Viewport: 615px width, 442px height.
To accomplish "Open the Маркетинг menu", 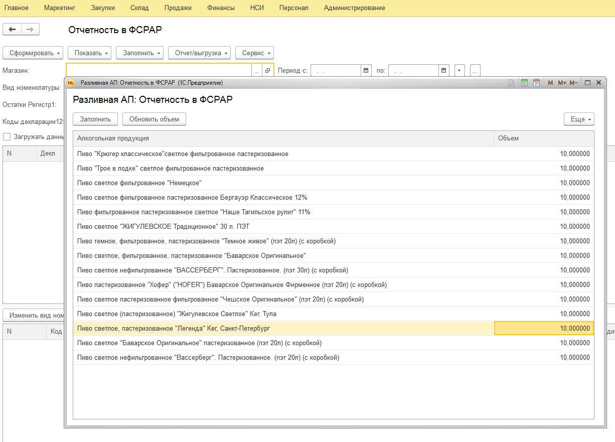I will [x=60, y=8].
